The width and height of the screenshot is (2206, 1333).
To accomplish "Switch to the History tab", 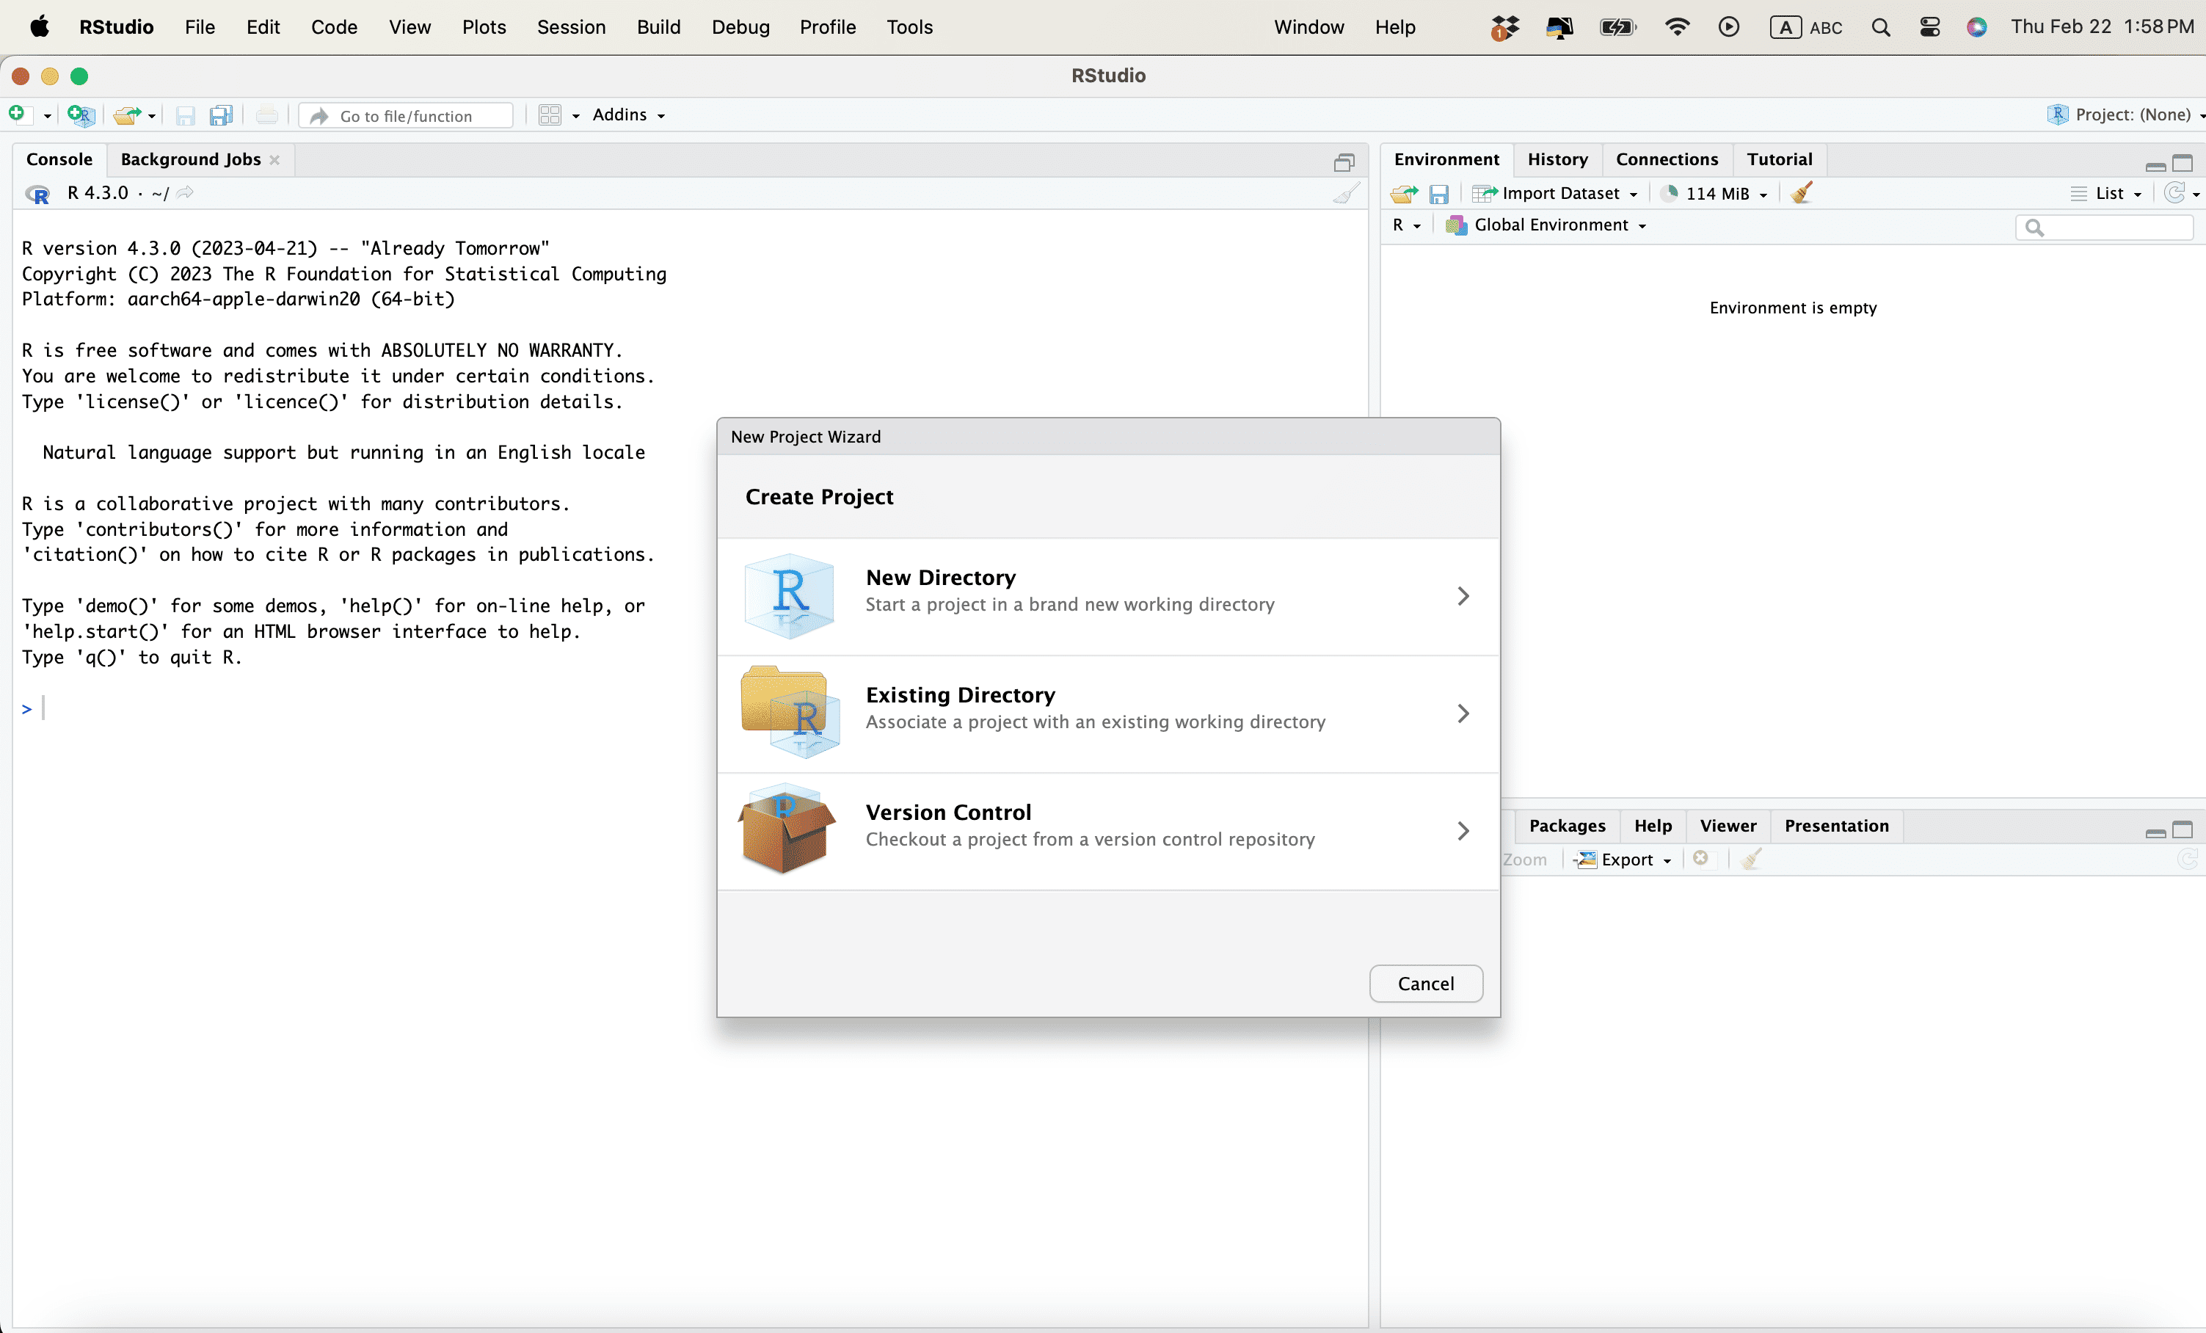I will (x=1557, y=159).
